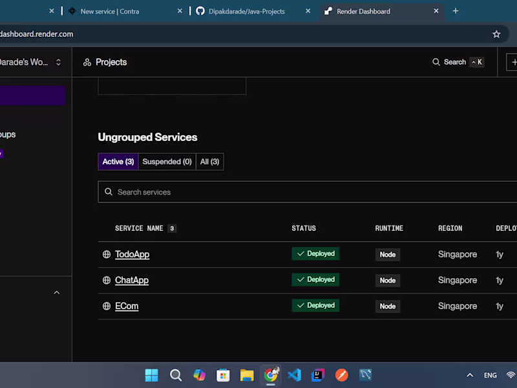Viewport: 517px width, 388px height.
Task: Click the Deployed status badge for ECom
Action: coord(315,305)
